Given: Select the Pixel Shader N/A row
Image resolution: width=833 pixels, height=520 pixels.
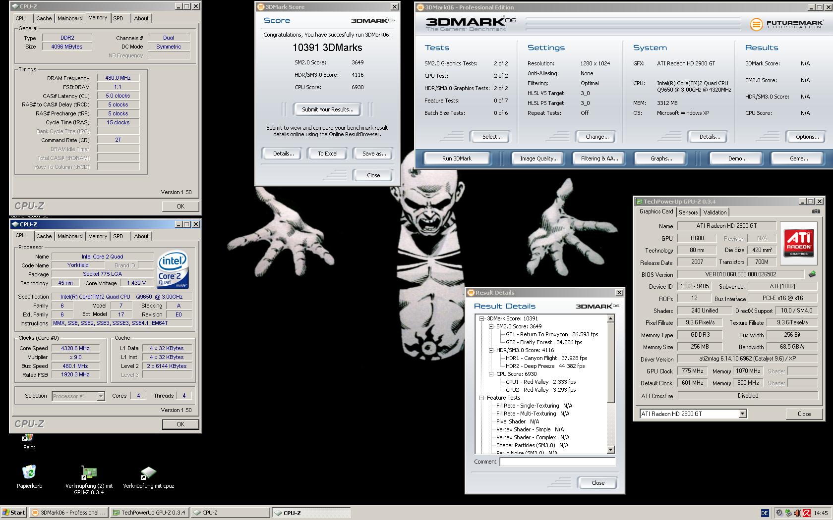Looking at the screenshot, I should click(x=518, y=421).
